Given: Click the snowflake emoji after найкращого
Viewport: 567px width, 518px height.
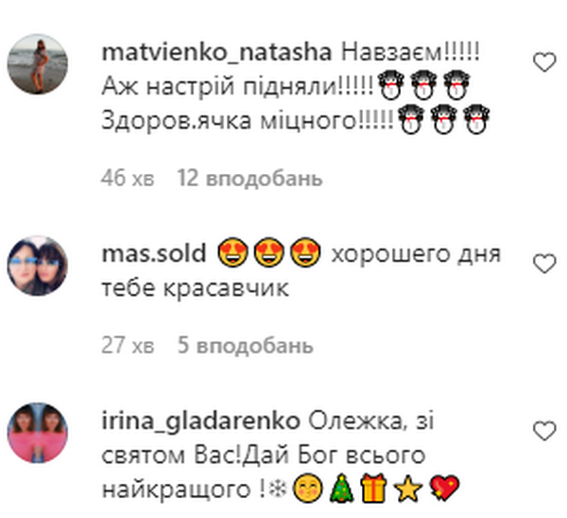Looking at the screenshot, I should point(279,490).
